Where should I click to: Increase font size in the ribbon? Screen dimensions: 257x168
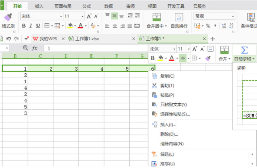pos(89,16)
